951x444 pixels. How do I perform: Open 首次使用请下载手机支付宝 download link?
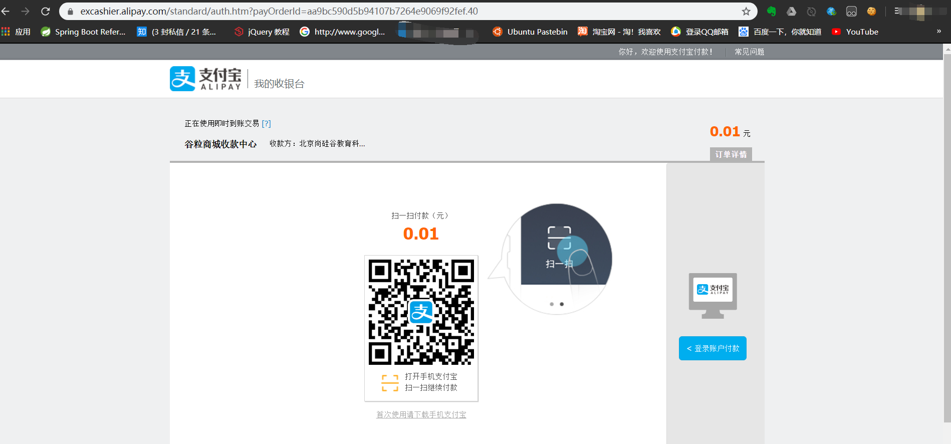[421, 414]
